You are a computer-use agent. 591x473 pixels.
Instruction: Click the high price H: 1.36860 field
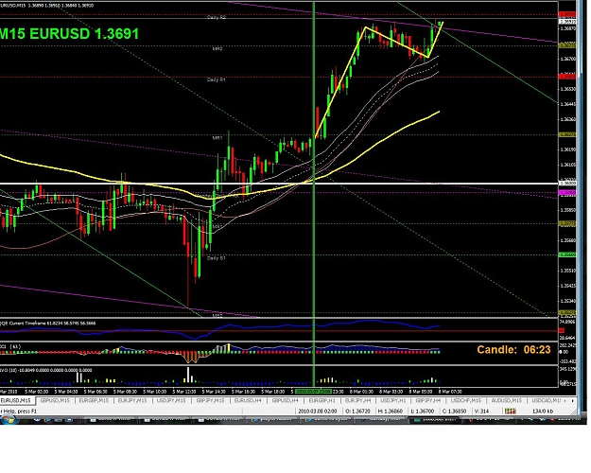(390, 412)
